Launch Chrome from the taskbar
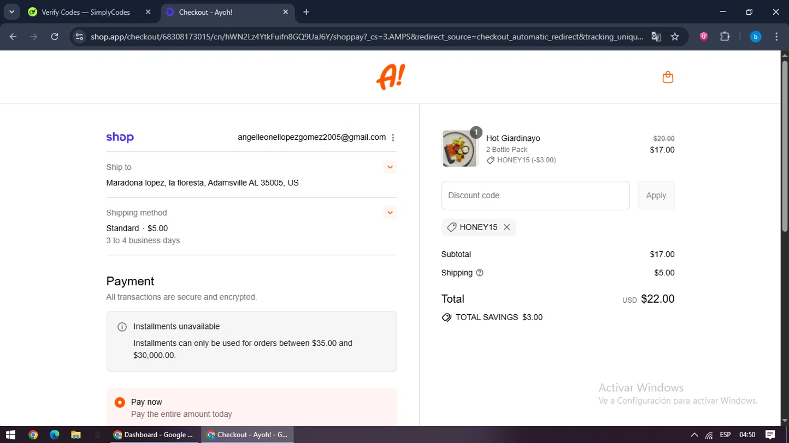Screen dimensions: 789x443 (x=33, y=435)
